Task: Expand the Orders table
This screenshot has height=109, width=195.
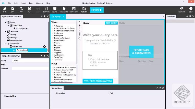Action: (53, 43)
